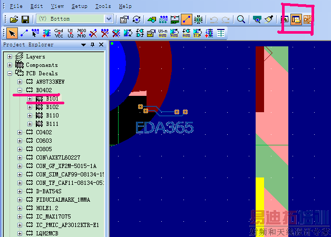Collapse the B0402 decal node

click(x=20, y=90)
